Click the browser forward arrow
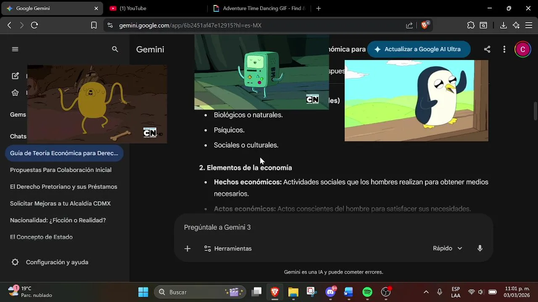This screenshot has width=538, height=302. click(x=22, y=25)
